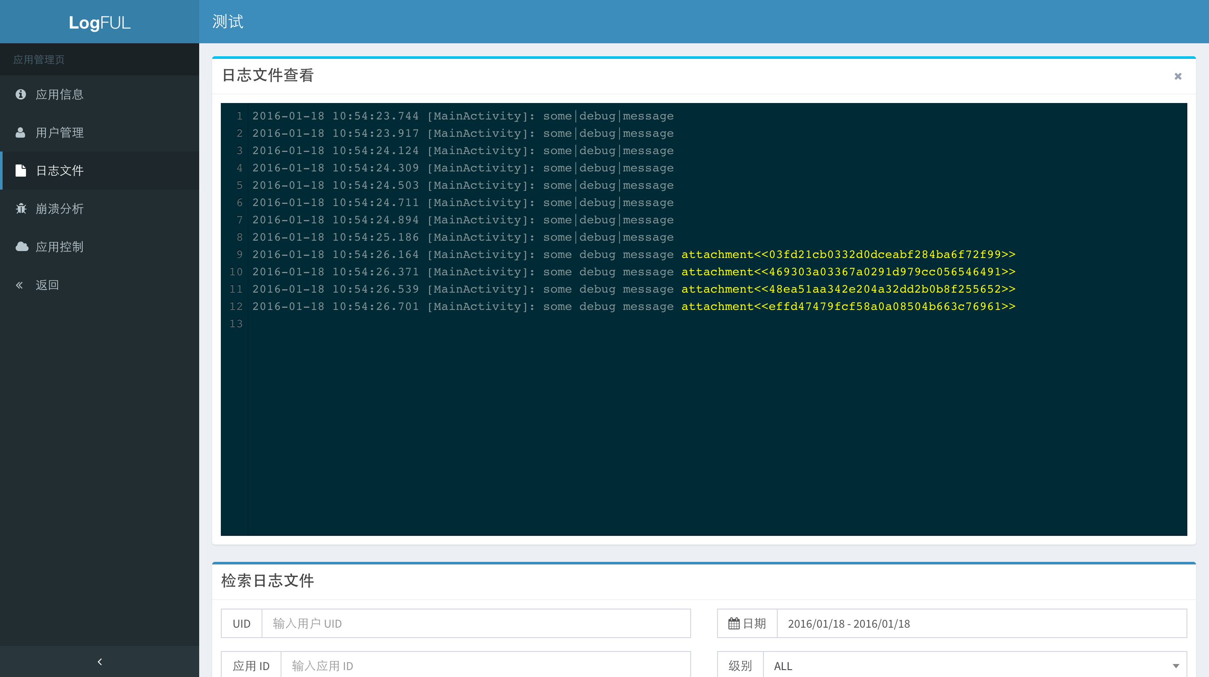Click the 级别 field label
Screen dimensions: 1209x677
(740, 666)
